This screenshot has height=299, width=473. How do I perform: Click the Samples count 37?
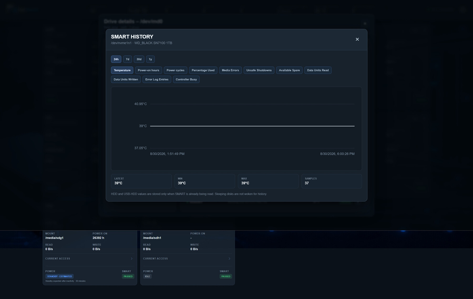click(307, 183)
